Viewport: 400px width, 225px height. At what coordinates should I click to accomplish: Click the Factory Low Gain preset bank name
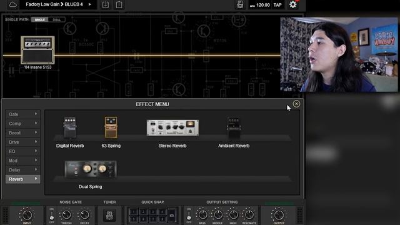point(42,4)
